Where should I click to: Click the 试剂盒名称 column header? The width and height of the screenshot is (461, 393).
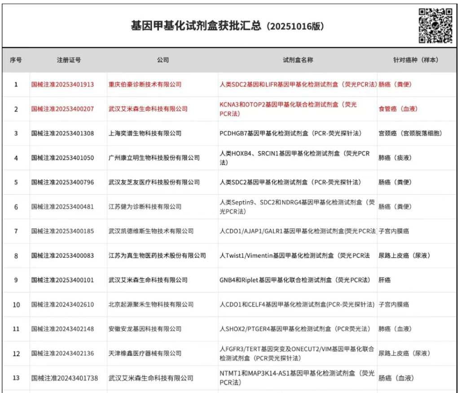297,60
